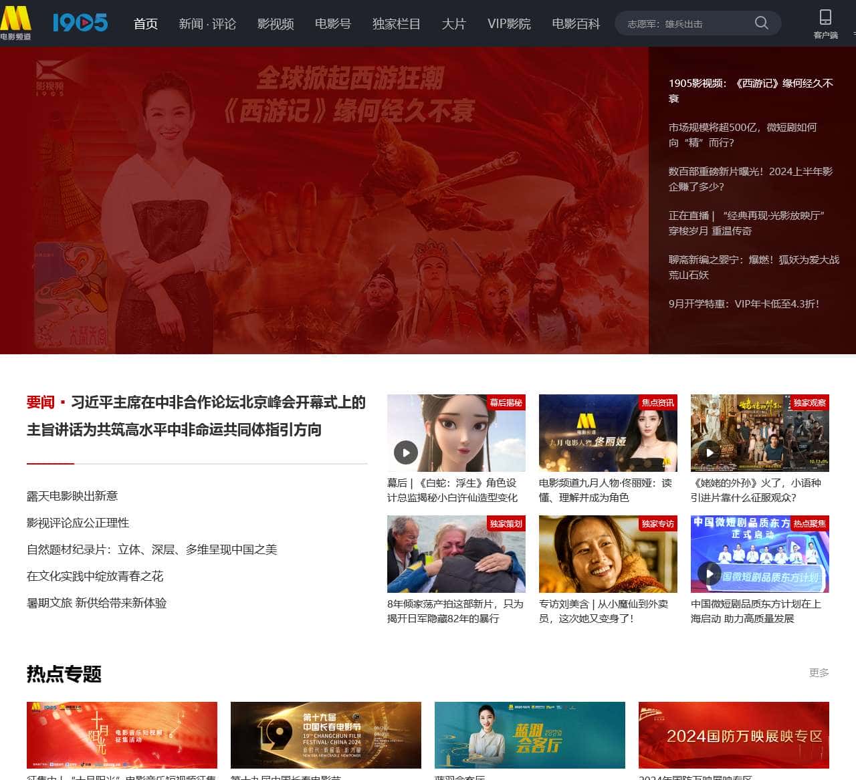The image size is (856, 780).
Task: Open the 大片 nav item
Action: coord(453,24)
